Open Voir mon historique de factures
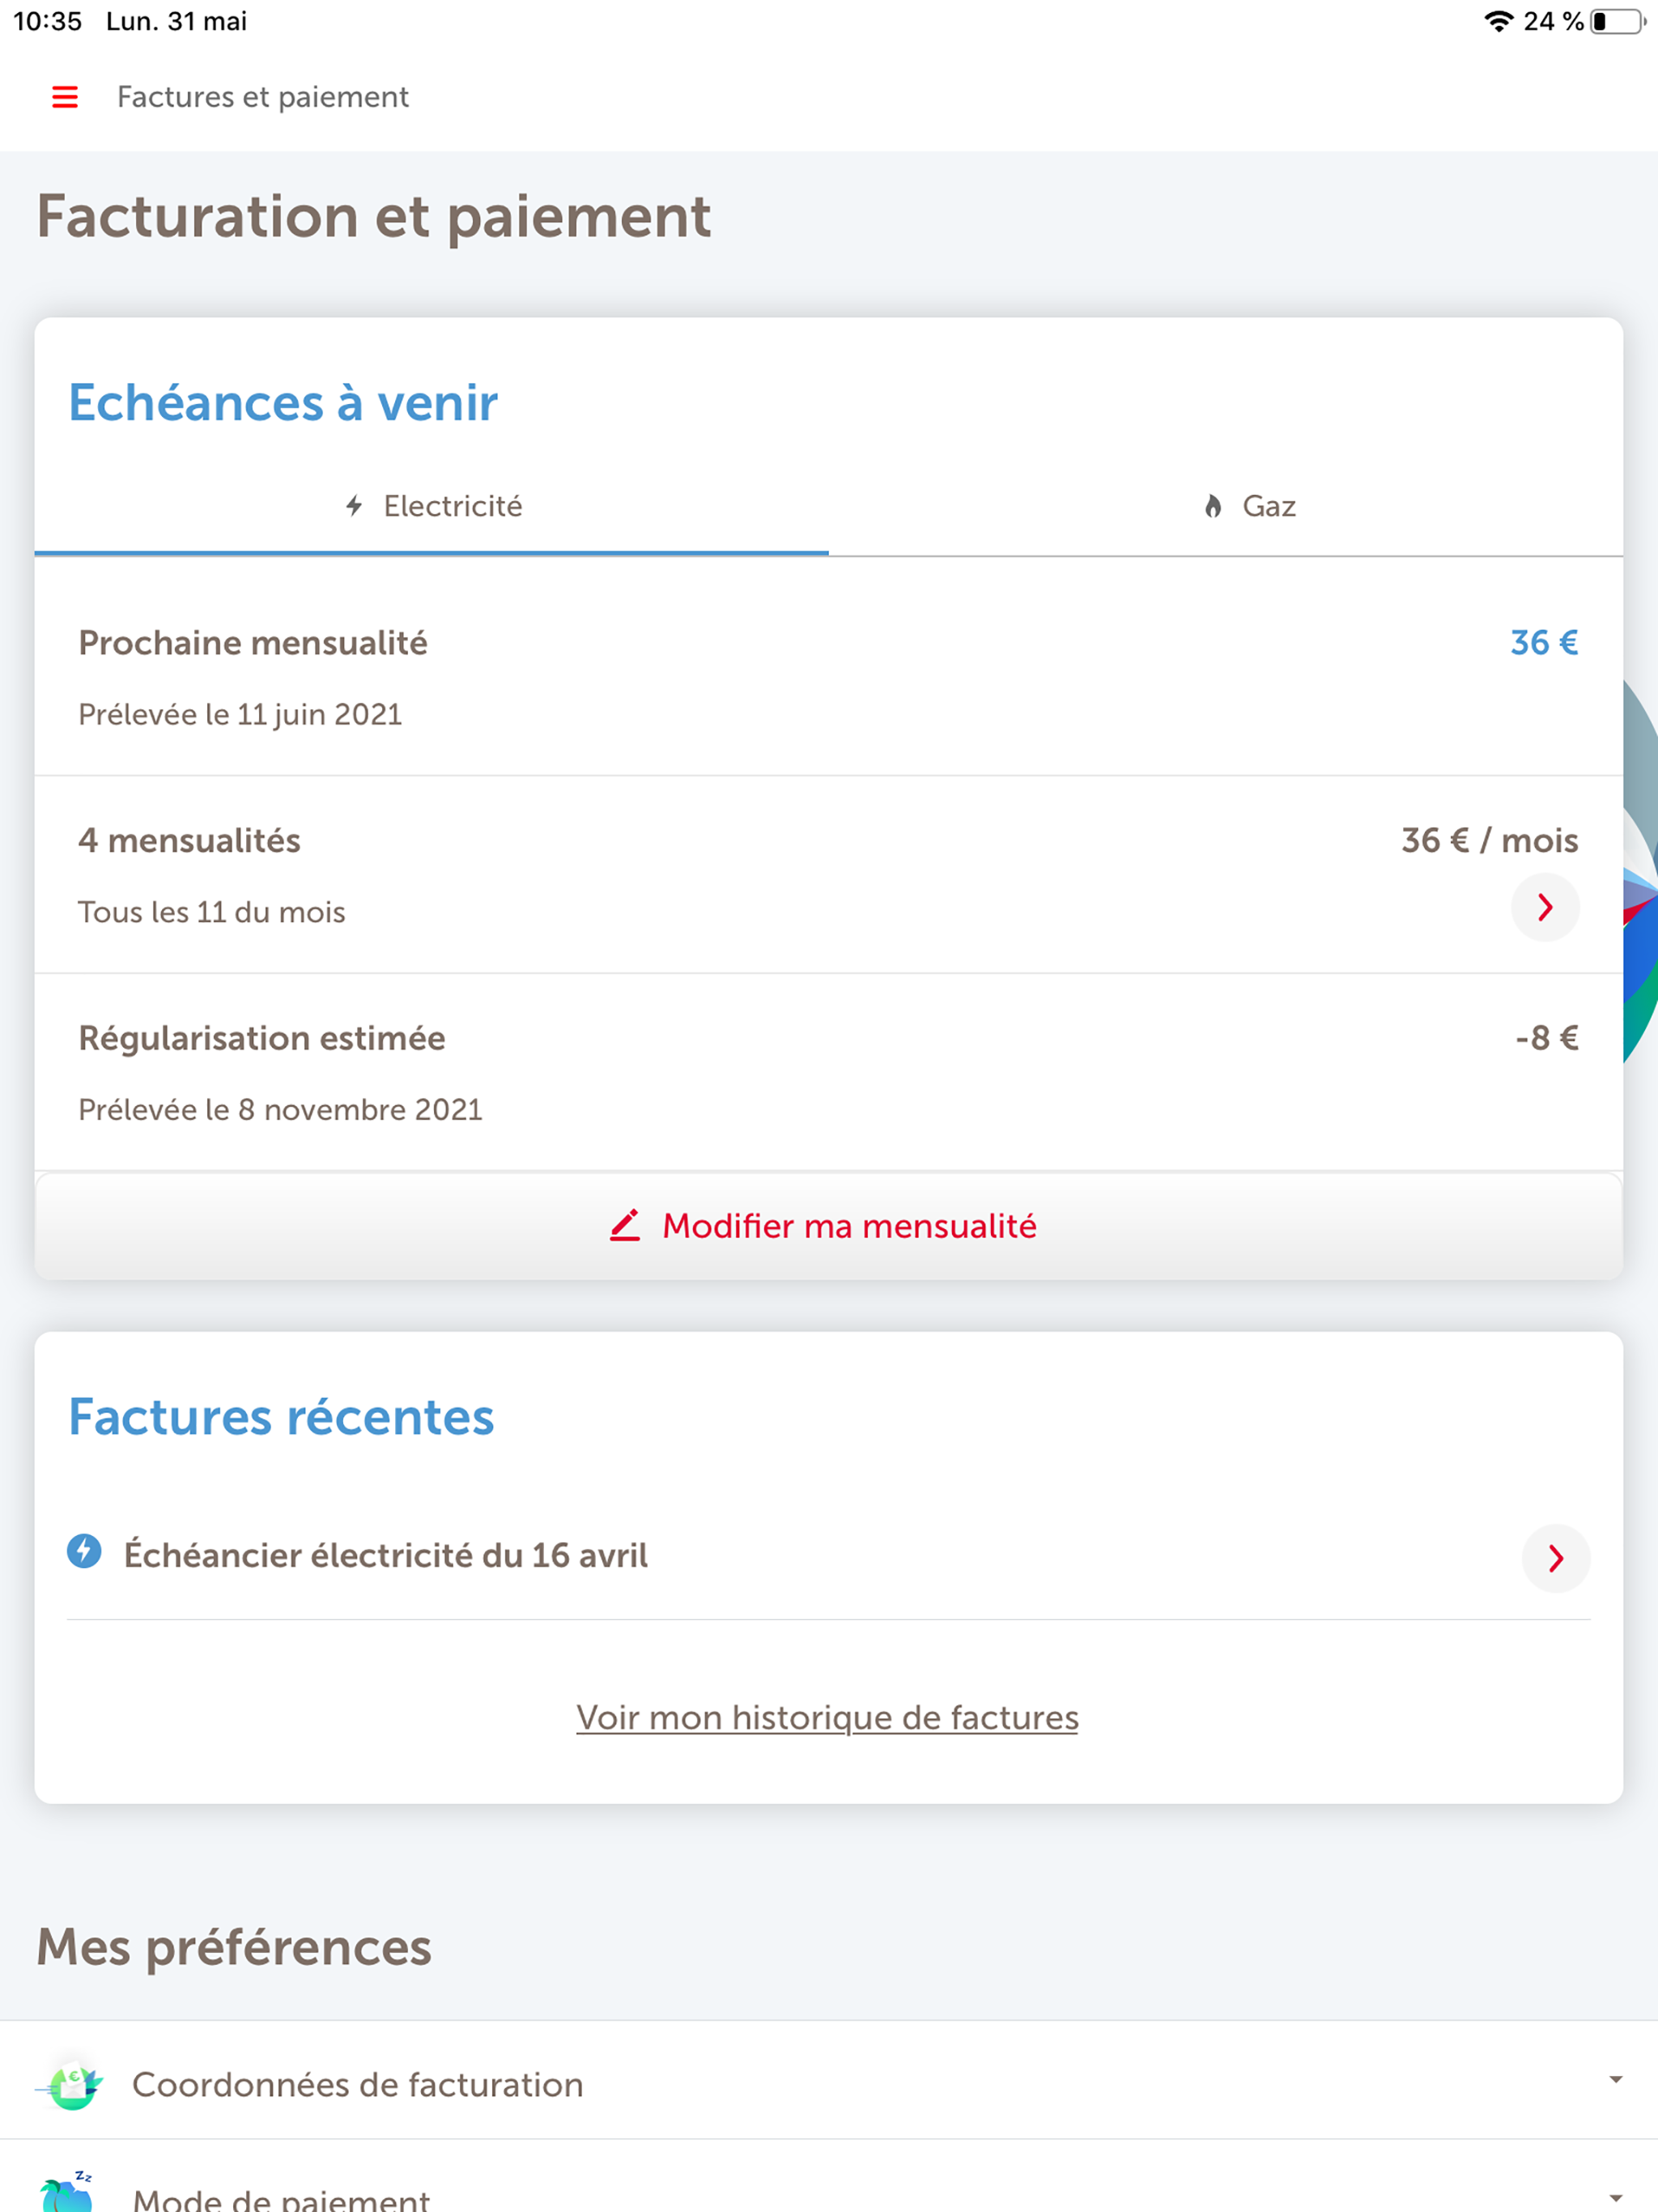This screenshot has height=2212, width=1658. click(827, 1716)
